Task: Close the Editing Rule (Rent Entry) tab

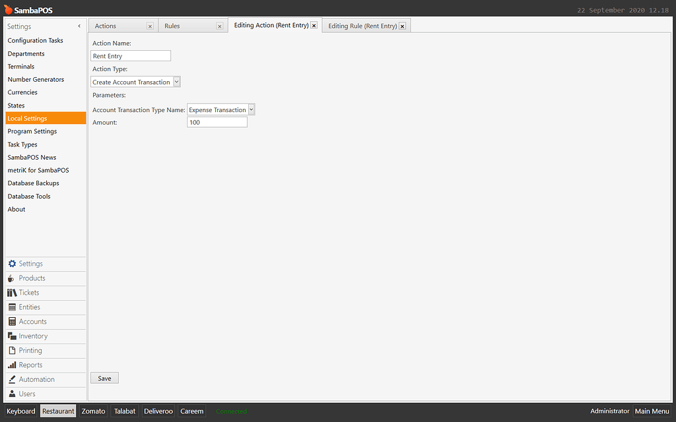Action: click(x=403, y=26)
